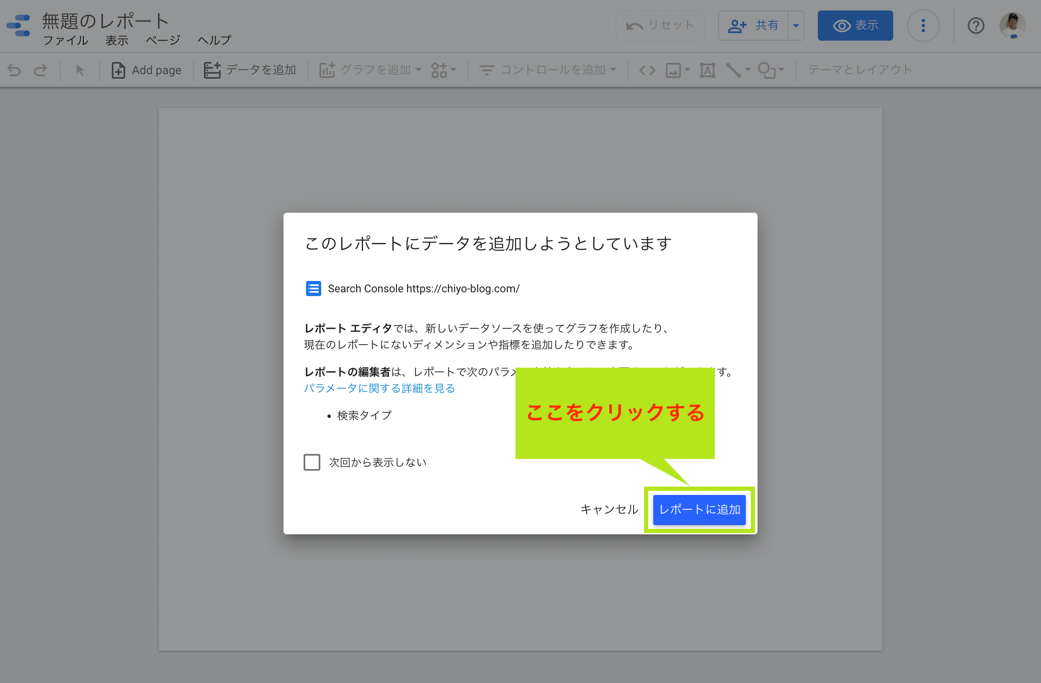Click the キャンセル button

coord(609,509)
